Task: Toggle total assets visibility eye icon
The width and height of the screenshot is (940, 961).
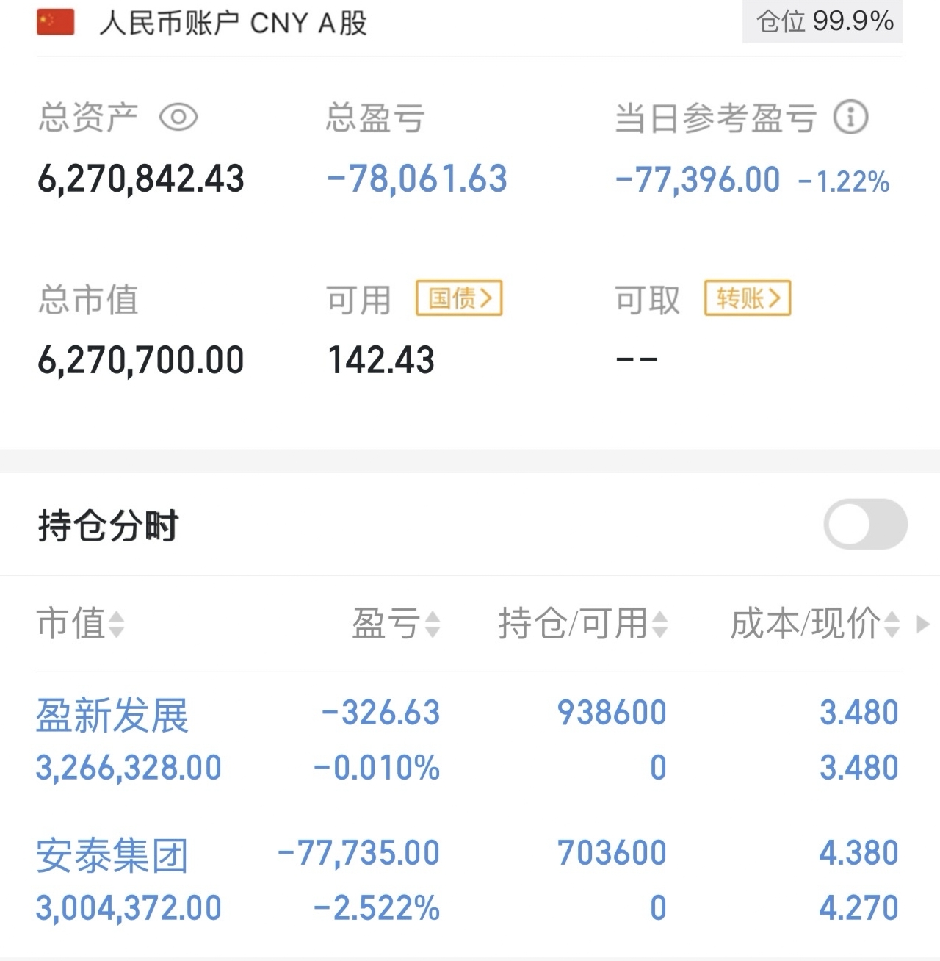Action: (x=178, y=118)
